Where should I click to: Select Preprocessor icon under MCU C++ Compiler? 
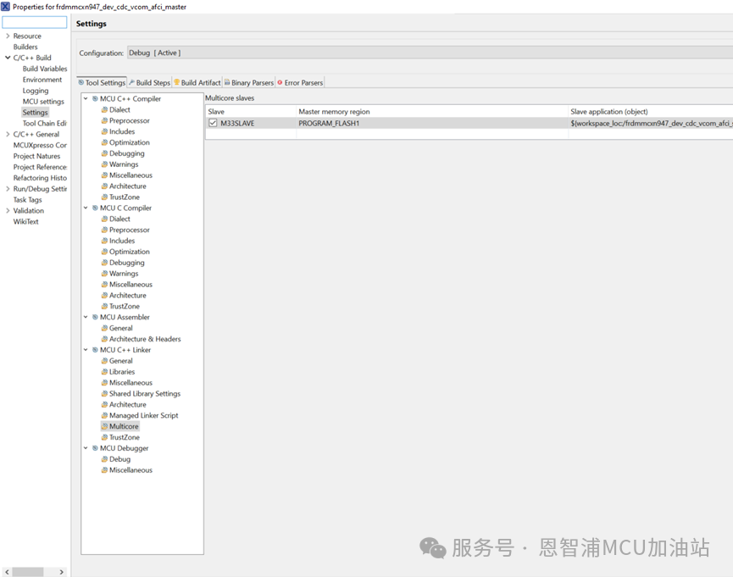[105, 120]
